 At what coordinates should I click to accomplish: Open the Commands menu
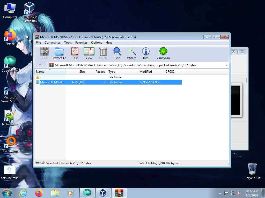click(53, 43)
